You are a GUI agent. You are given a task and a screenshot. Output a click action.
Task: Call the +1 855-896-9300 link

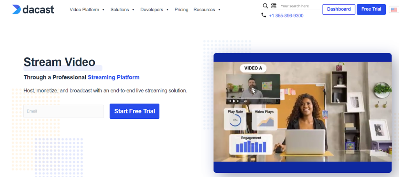[x=286, y=16]
